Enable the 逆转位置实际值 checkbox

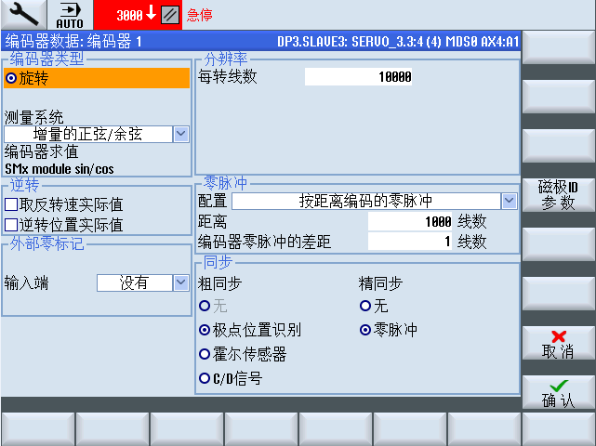pyautogui.click(x=12, y=225)
